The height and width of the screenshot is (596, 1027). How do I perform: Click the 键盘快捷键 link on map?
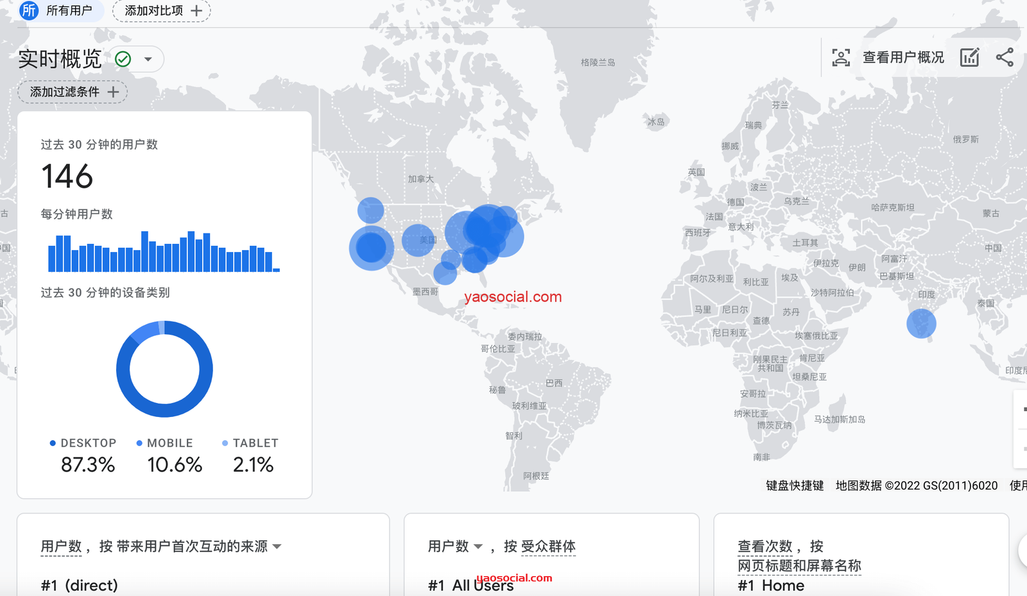[795, 486]
